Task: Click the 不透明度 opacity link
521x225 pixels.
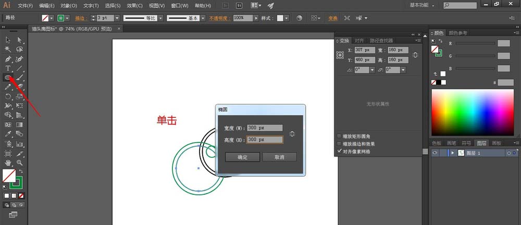Action: tap(220, 18)
